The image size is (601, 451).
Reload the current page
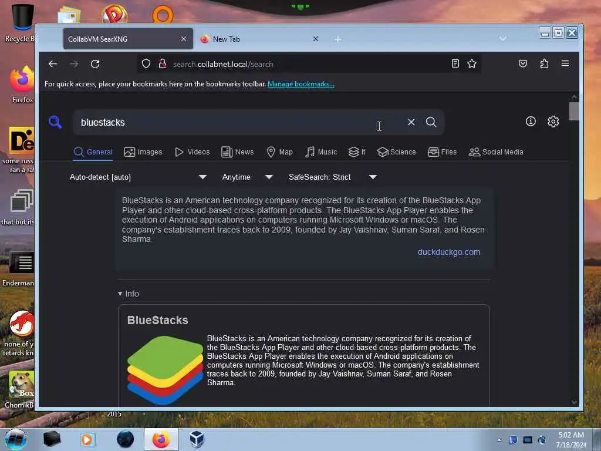(95, 64)
